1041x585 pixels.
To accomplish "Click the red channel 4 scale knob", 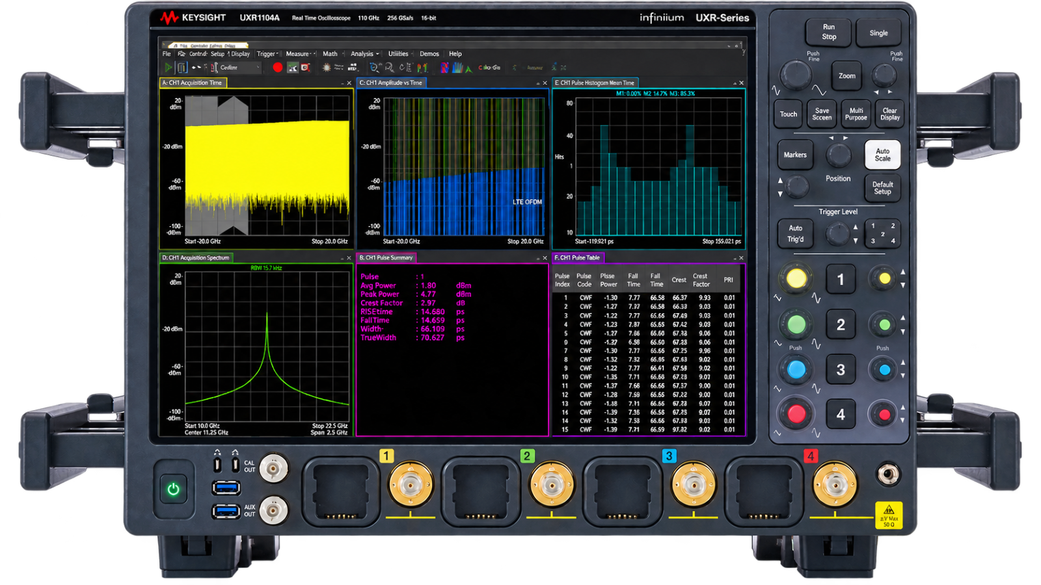I will tap(796, 414).
